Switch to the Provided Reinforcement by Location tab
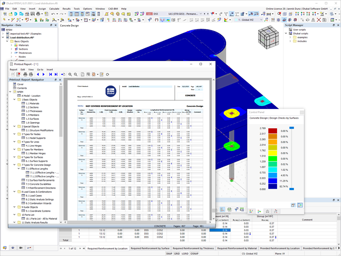 [x=280, y=248]
